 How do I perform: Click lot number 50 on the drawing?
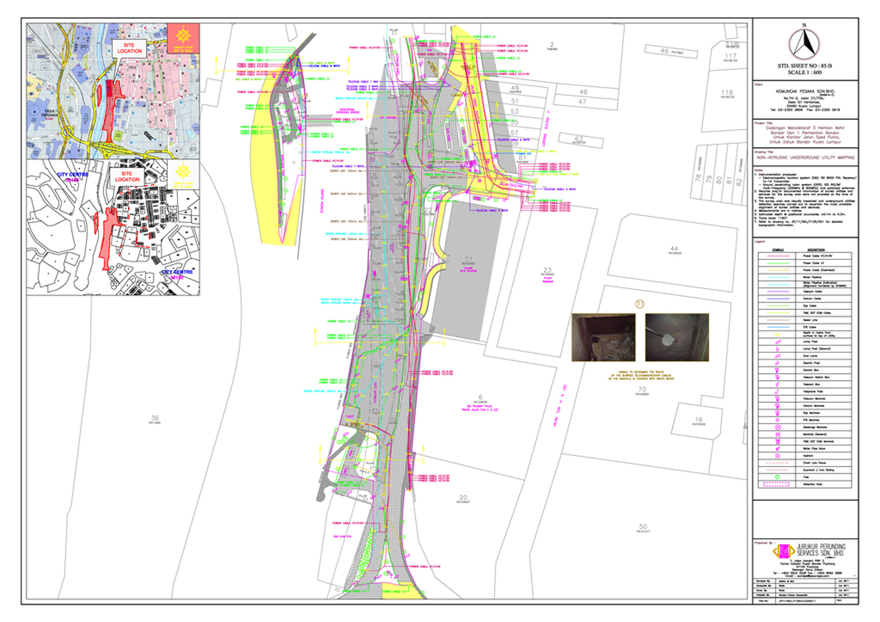[643, 527]
